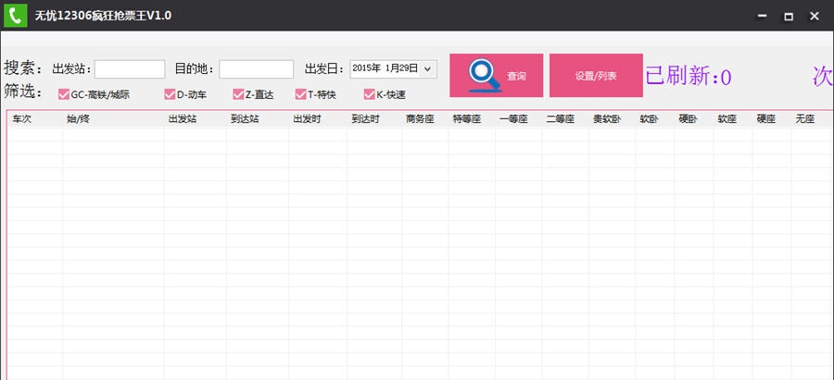Image resolution: width=834 pixels, height=380 pixels.
Task: Click the 二等座 column header
Action: [561, 119]
